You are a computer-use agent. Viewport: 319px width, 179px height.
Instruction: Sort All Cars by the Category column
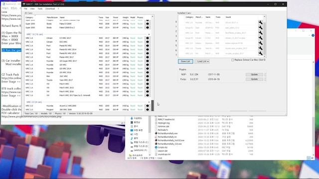(29, 18)
